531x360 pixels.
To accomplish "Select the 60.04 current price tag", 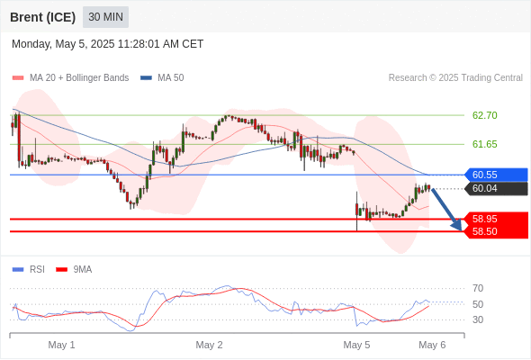I will point(496,189).
